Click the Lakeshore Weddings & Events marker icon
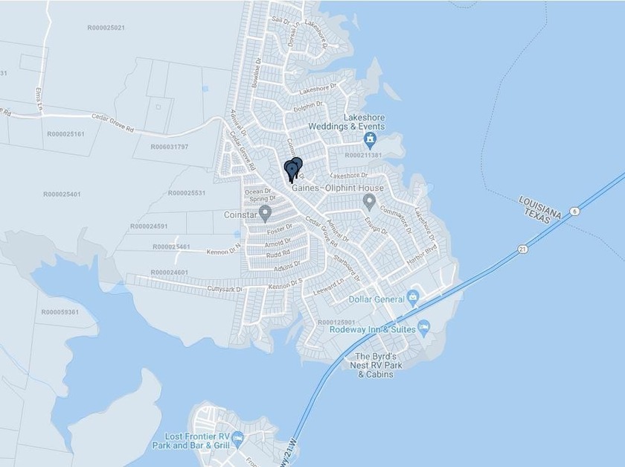This screenshot has width=625, height=467. point(371,139)
